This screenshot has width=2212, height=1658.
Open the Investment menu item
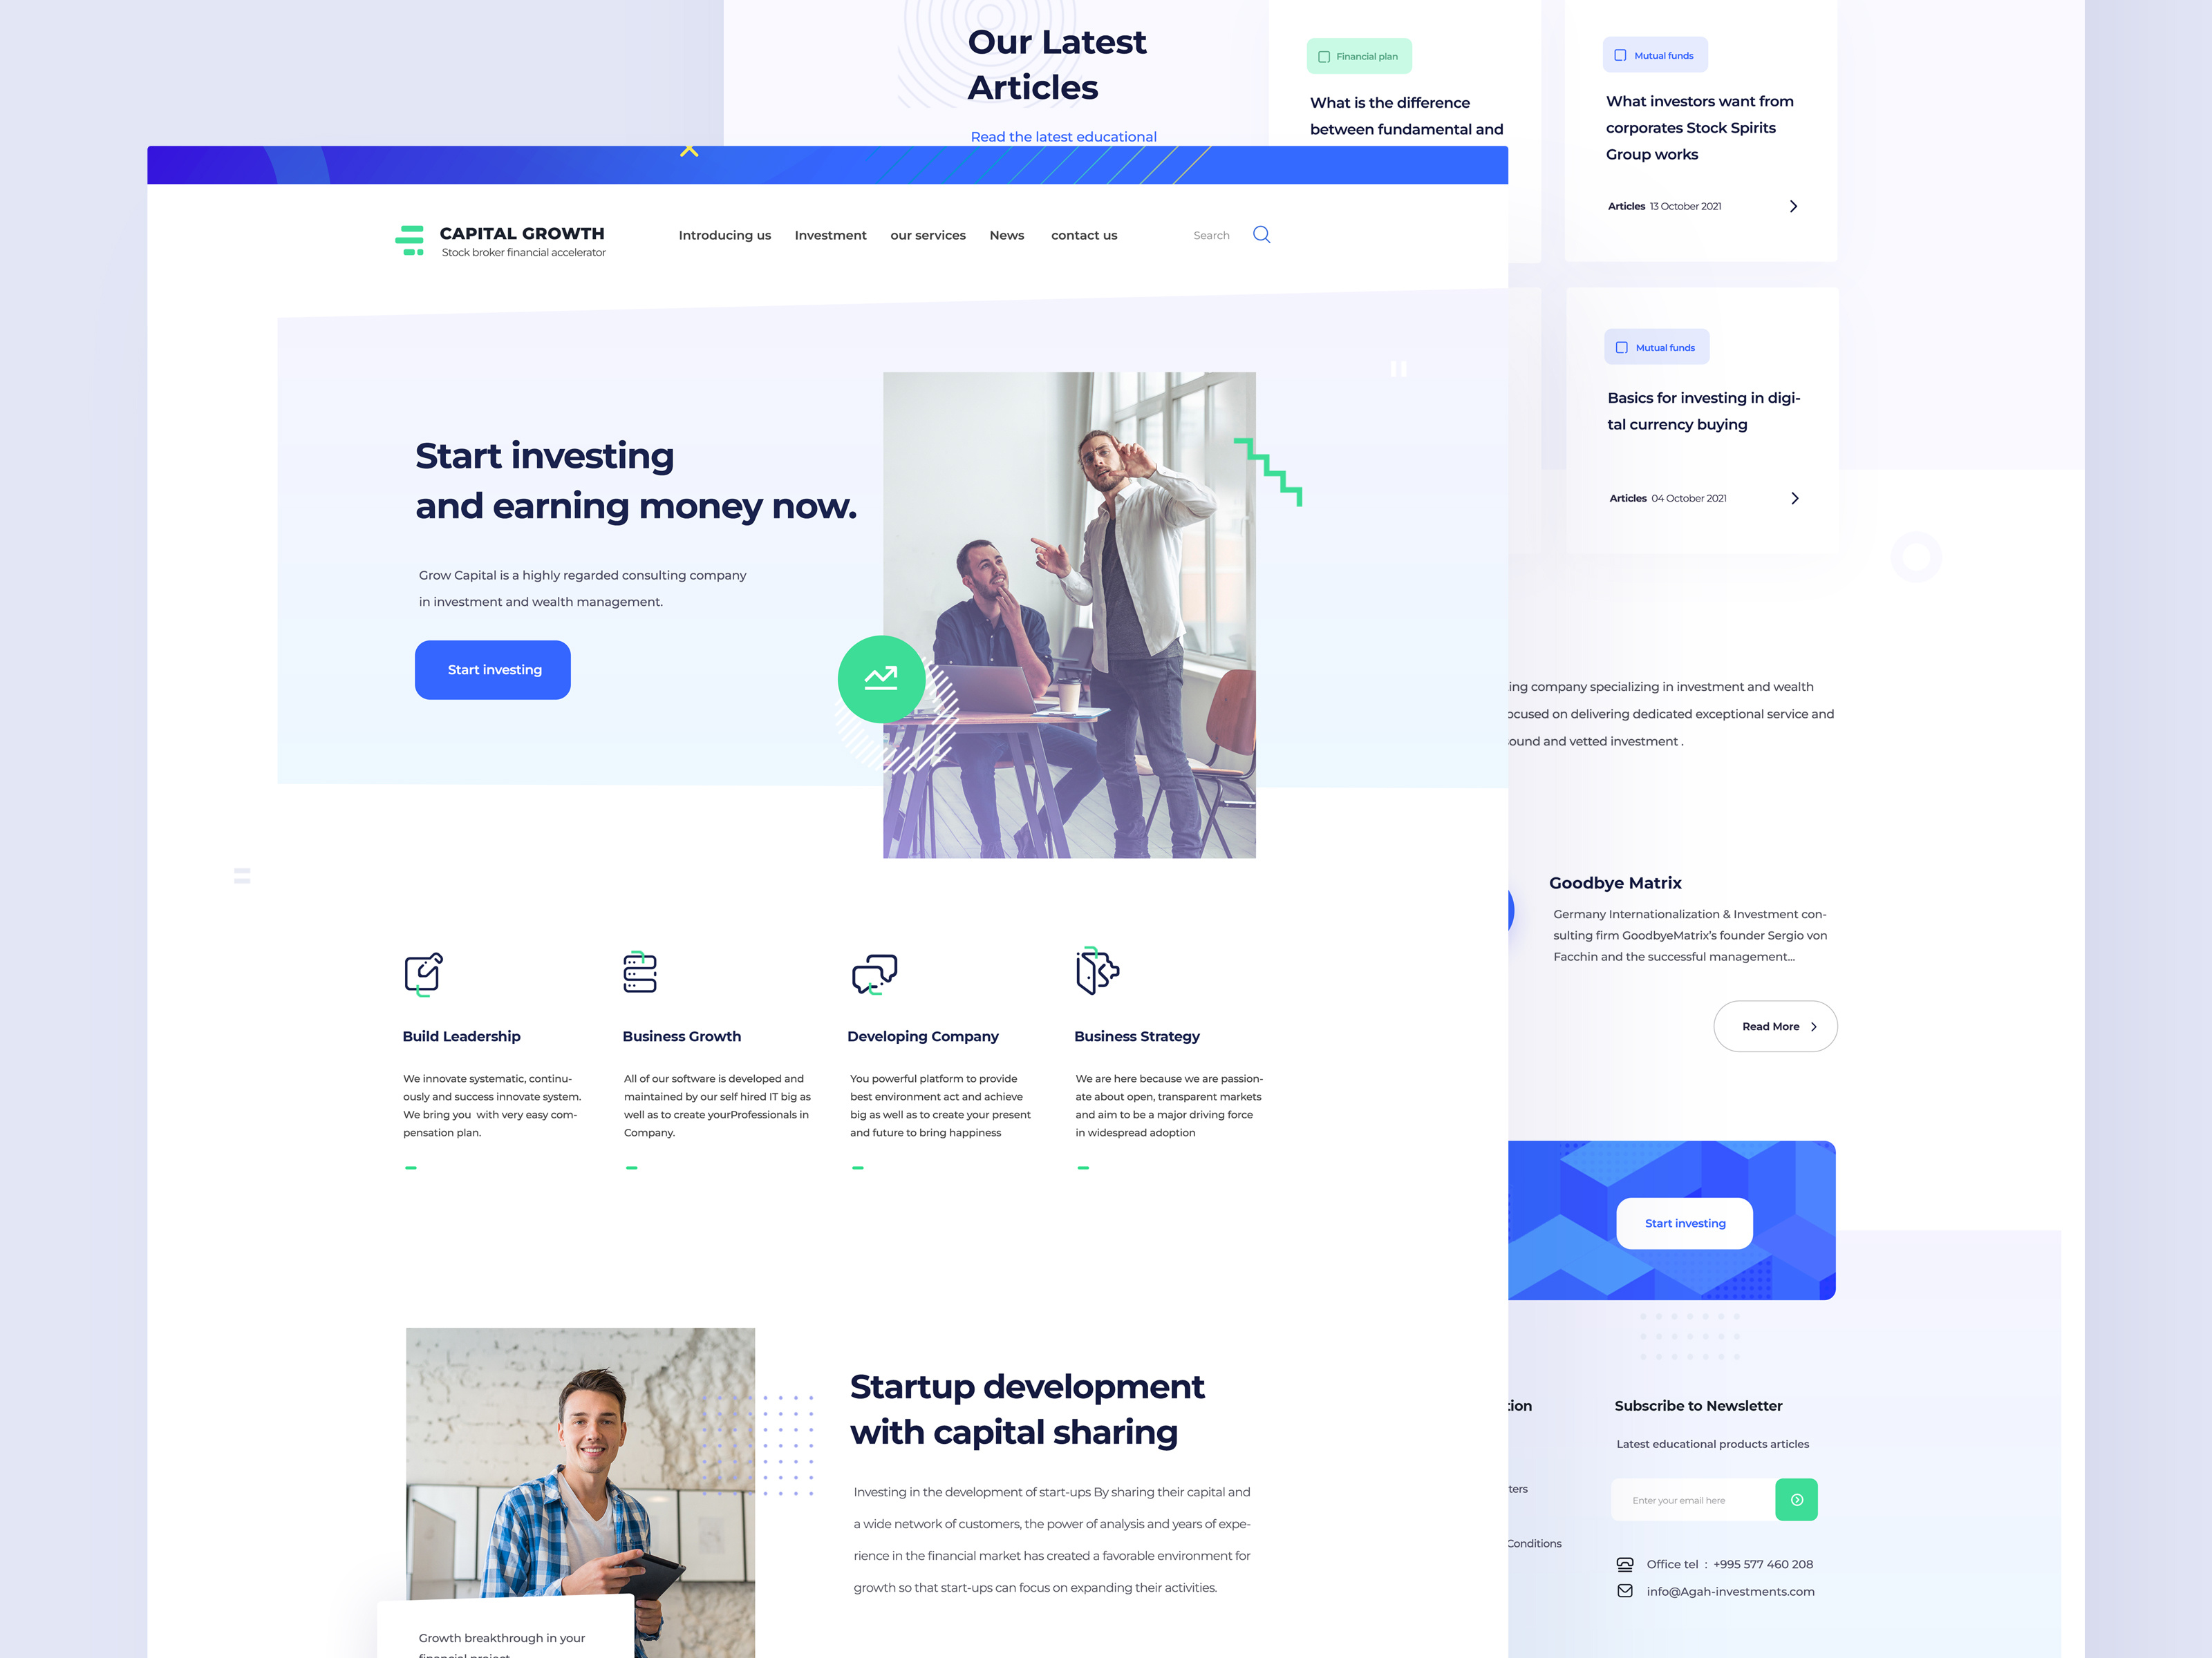coord(829,235)
